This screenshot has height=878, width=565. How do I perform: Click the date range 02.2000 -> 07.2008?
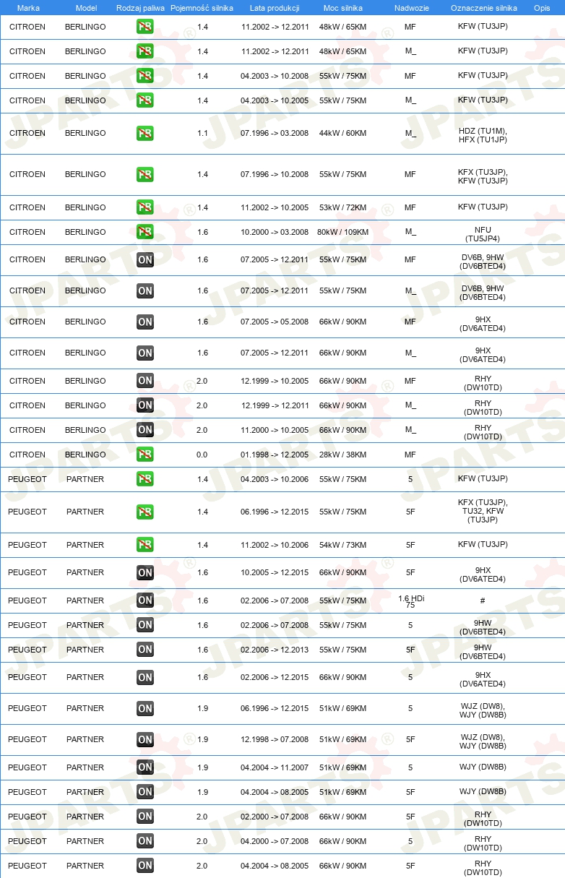pyautogui.click(x=275, y=817)
